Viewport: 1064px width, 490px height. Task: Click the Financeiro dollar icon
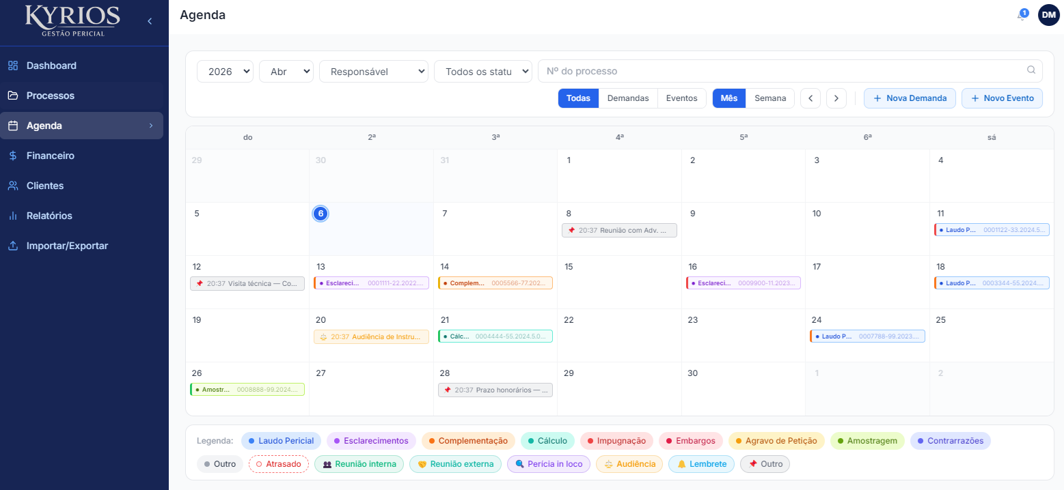(x=12, y=156)
